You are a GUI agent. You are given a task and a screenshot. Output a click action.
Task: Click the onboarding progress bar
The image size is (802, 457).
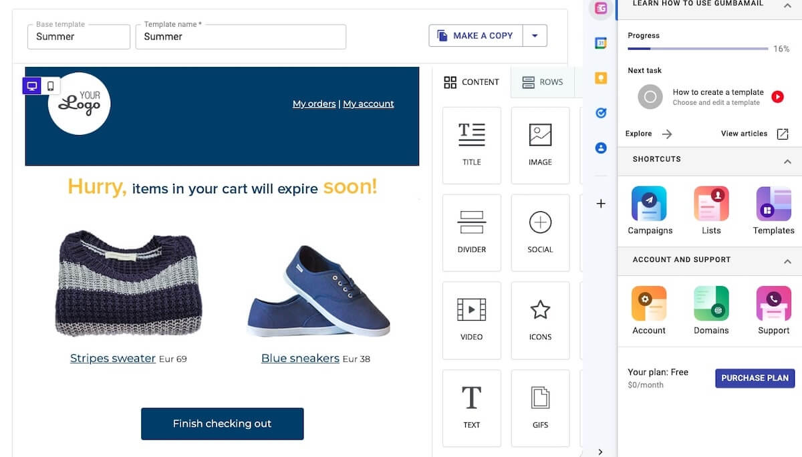(697, 49)
